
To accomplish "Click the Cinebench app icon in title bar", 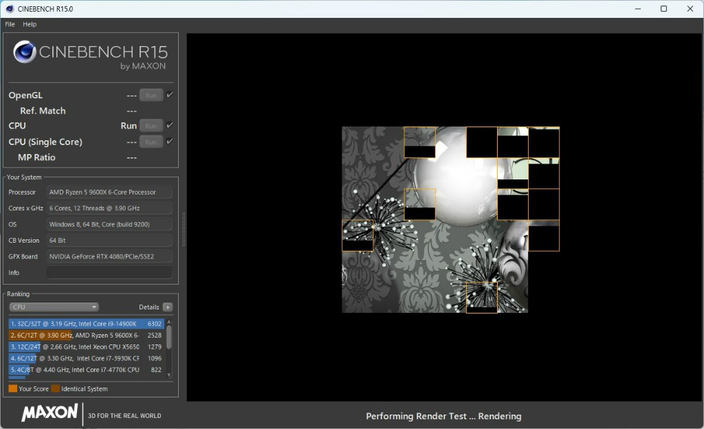I will tap(10, 9).
